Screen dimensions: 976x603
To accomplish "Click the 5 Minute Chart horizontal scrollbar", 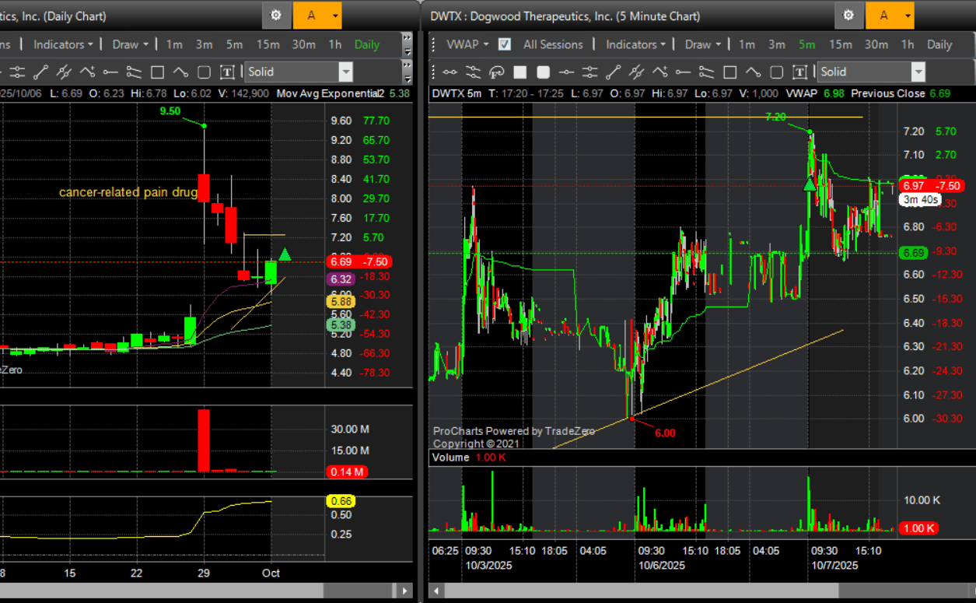I will 700,591.
